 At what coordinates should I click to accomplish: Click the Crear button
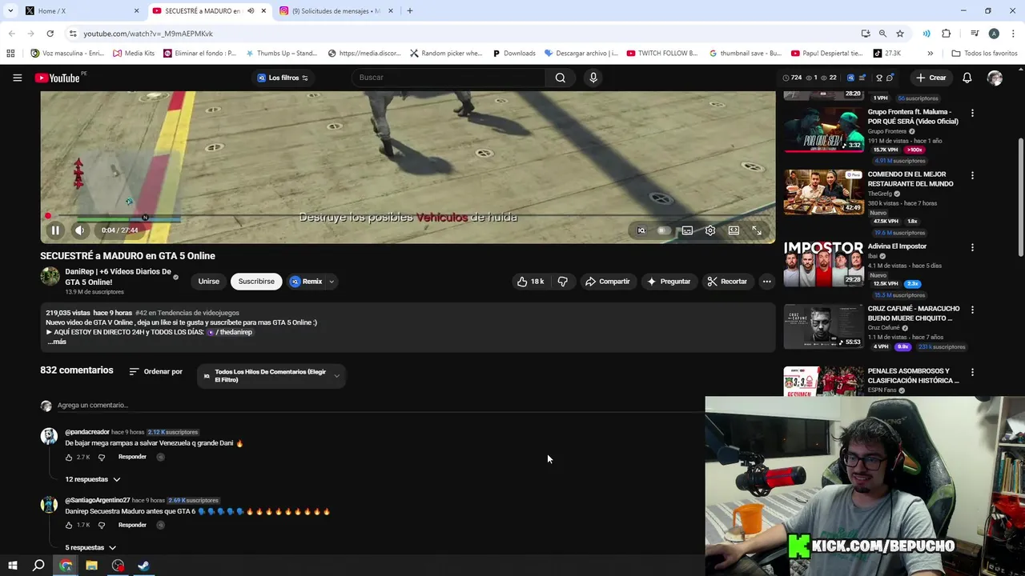pos(931,78)
